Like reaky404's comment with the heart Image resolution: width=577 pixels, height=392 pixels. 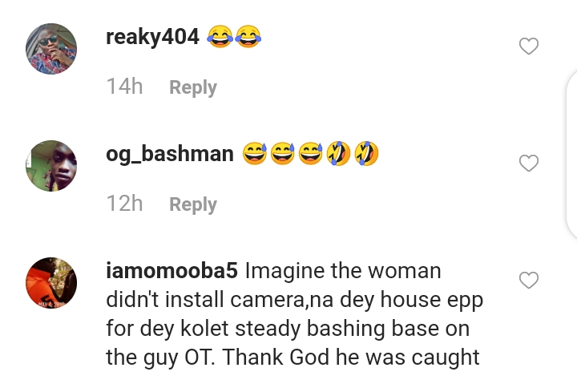tap(529, 46)
